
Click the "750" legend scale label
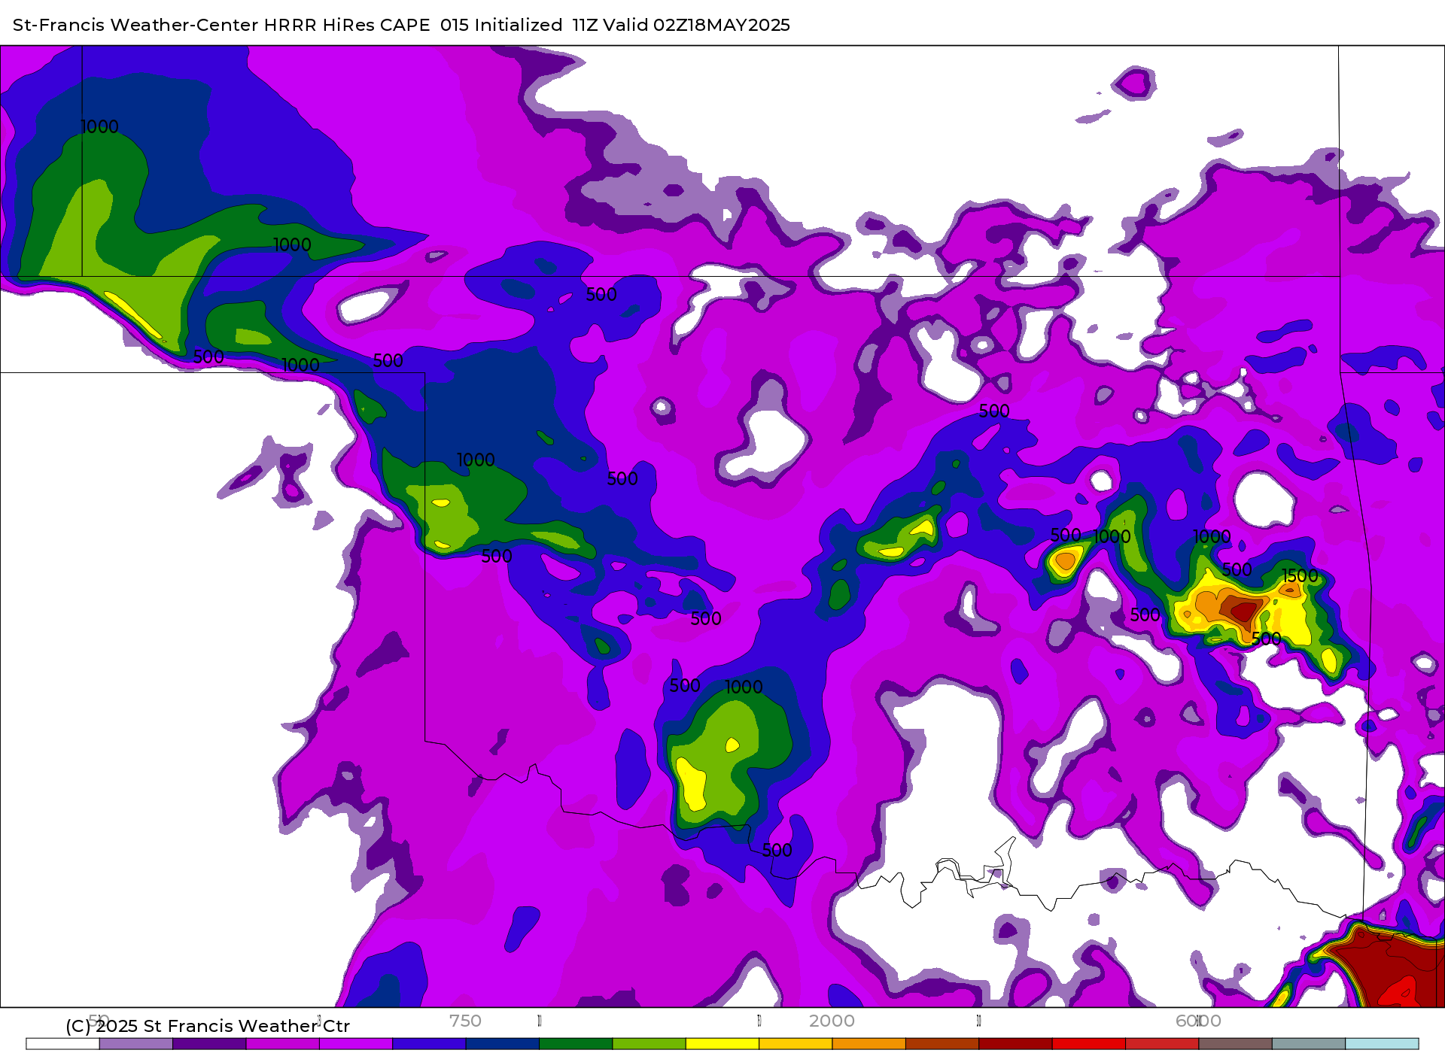(x=465, y=1021)
